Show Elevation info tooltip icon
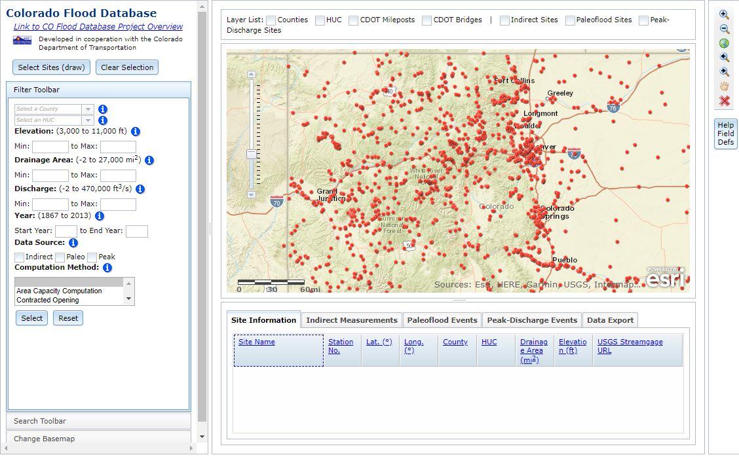 pyautogui.click(x=135, y=132)
